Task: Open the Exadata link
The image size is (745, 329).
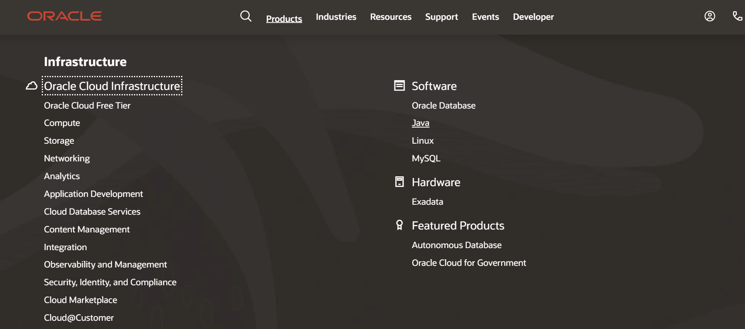Action: [x=427, y=202]
